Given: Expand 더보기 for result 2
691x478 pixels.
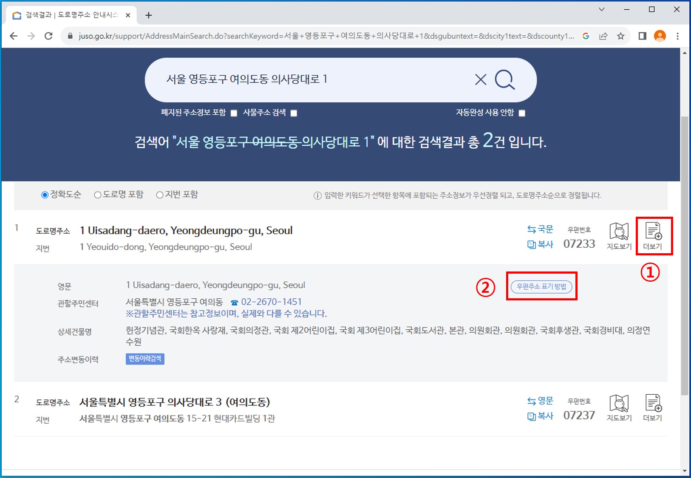Looking at the screenshot, I should point(653,408).
